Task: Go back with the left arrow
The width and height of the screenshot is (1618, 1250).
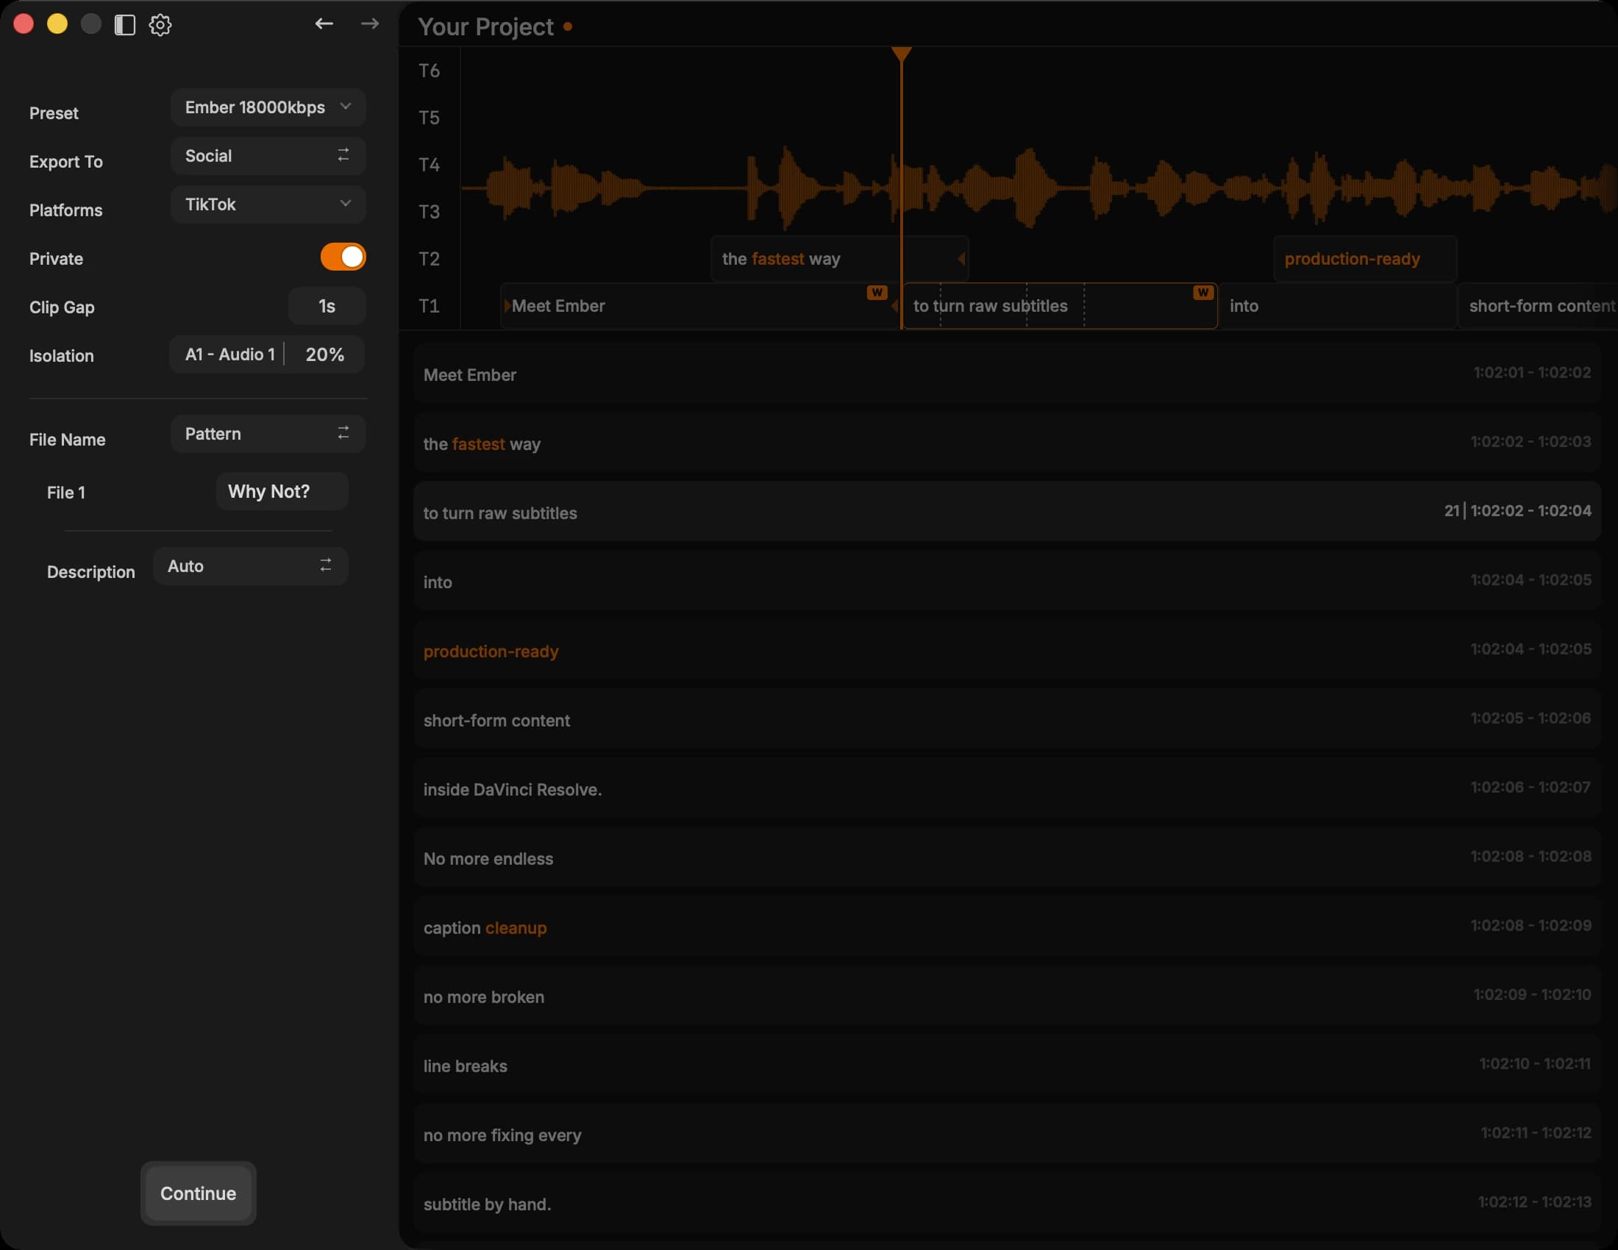Action: (324, 24)
